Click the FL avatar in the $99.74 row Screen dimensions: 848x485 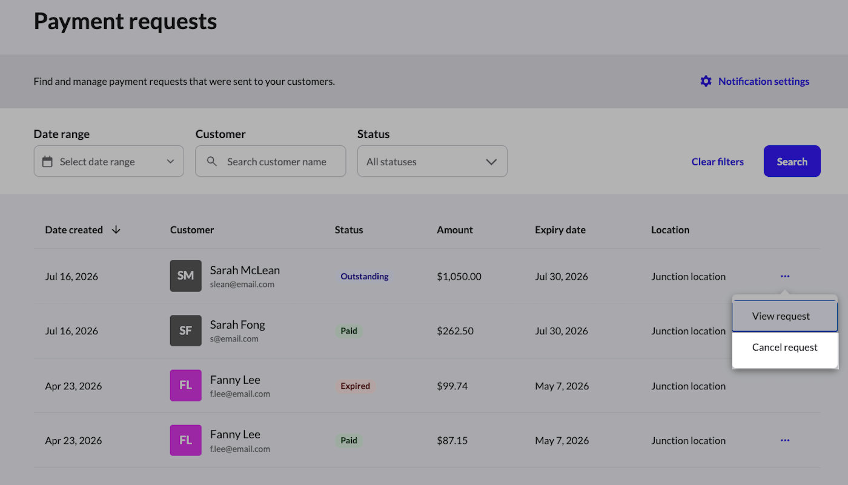(x=186, y=386)
